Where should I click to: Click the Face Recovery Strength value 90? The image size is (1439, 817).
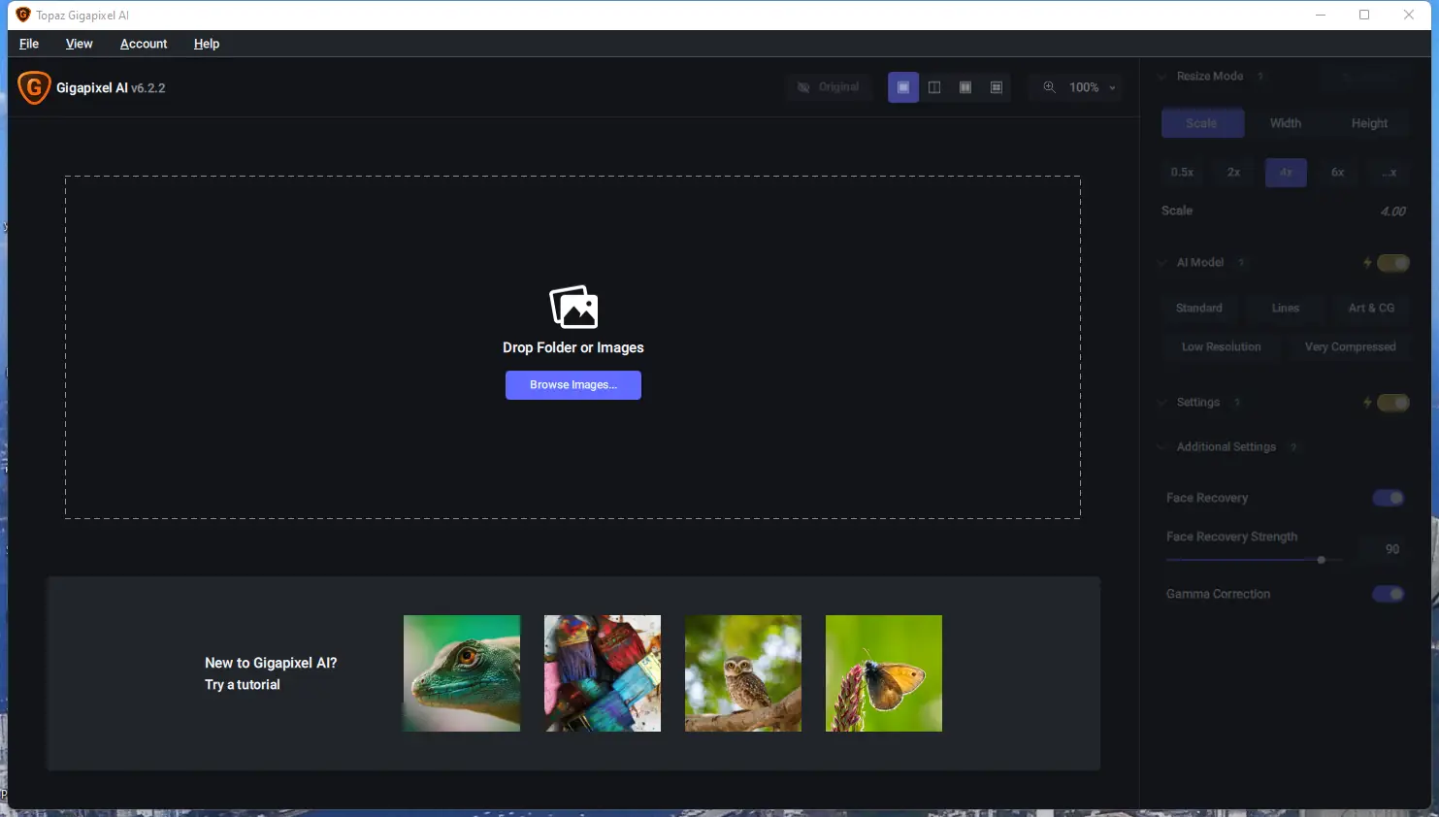tap(1391, 549)
